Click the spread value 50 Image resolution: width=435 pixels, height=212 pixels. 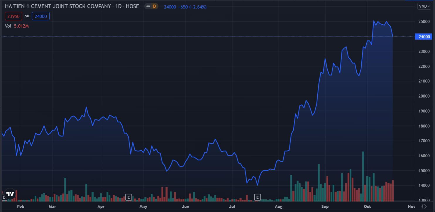coord(27,16)
